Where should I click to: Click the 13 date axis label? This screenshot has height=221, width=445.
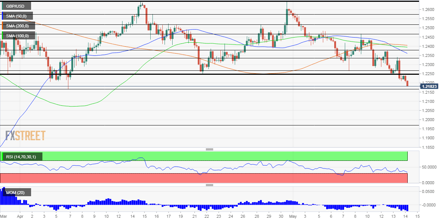(393, 216)
